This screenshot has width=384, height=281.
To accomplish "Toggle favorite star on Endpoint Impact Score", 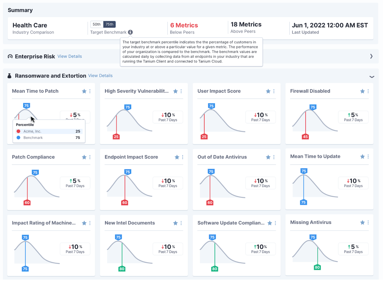I will (x=177, y=157).
